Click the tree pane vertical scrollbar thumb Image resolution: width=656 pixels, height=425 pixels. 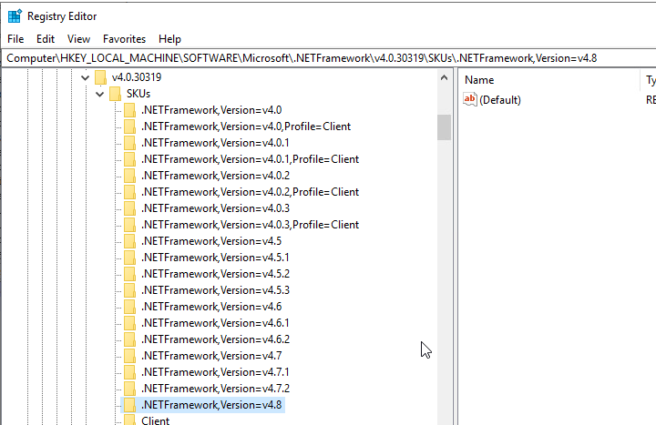click(x=444, y=127)
